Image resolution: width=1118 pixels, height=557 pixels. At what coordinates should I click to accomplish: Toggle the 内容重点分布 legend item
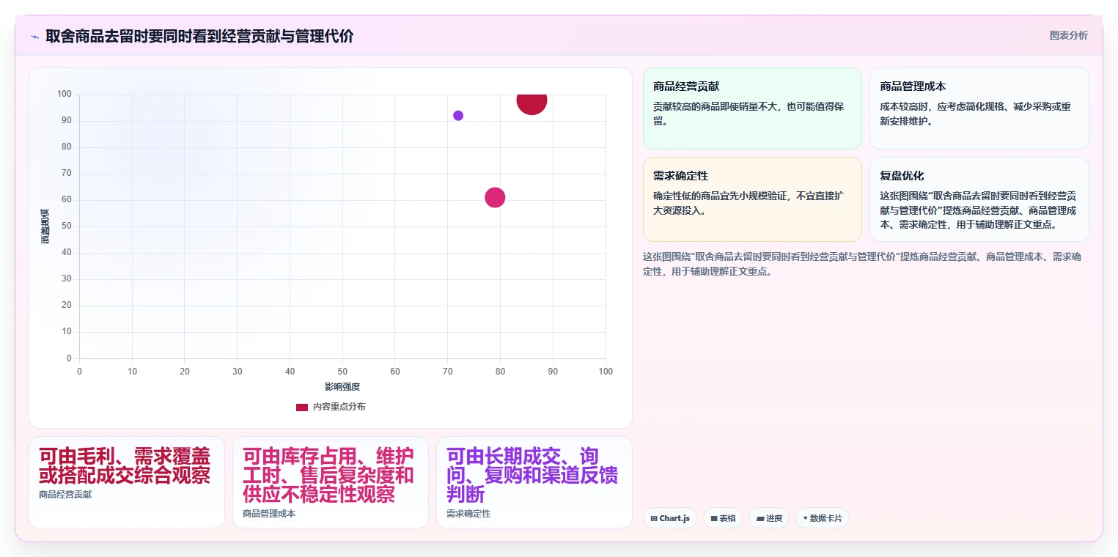pos(331,407)
